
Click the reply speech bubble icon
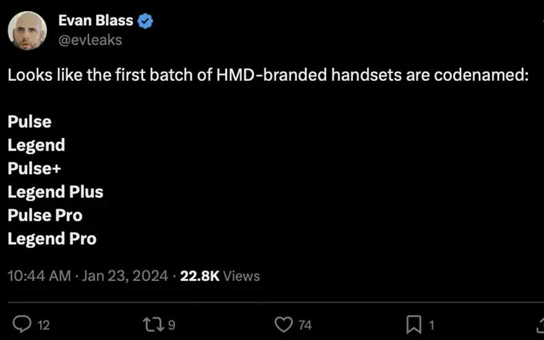22,324
